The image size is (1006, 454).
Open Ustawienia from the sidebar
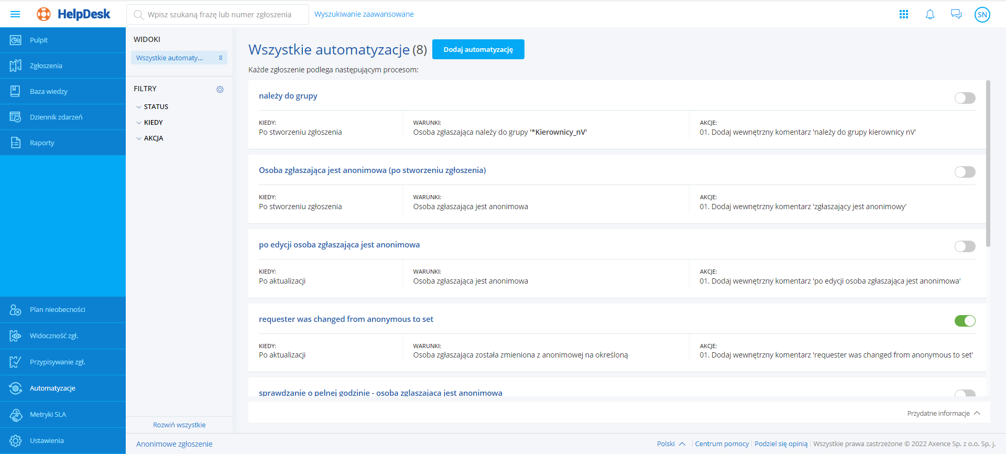tap(47, 440)
